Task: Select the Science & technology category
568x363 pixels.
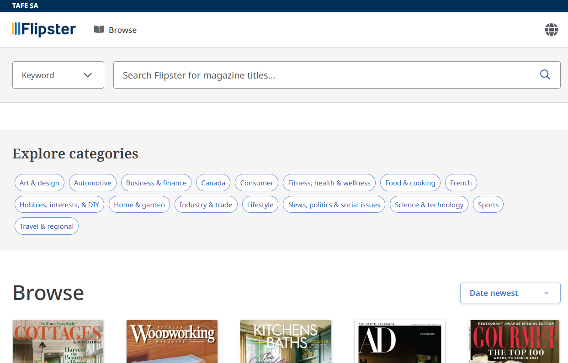Action: click(429, 205)
